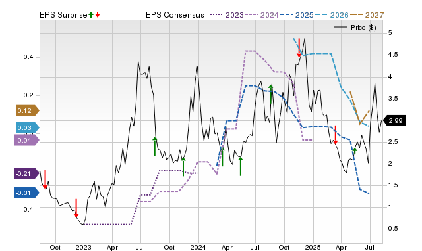Click the -0.04 light purple consensus tag

[26, 140]
